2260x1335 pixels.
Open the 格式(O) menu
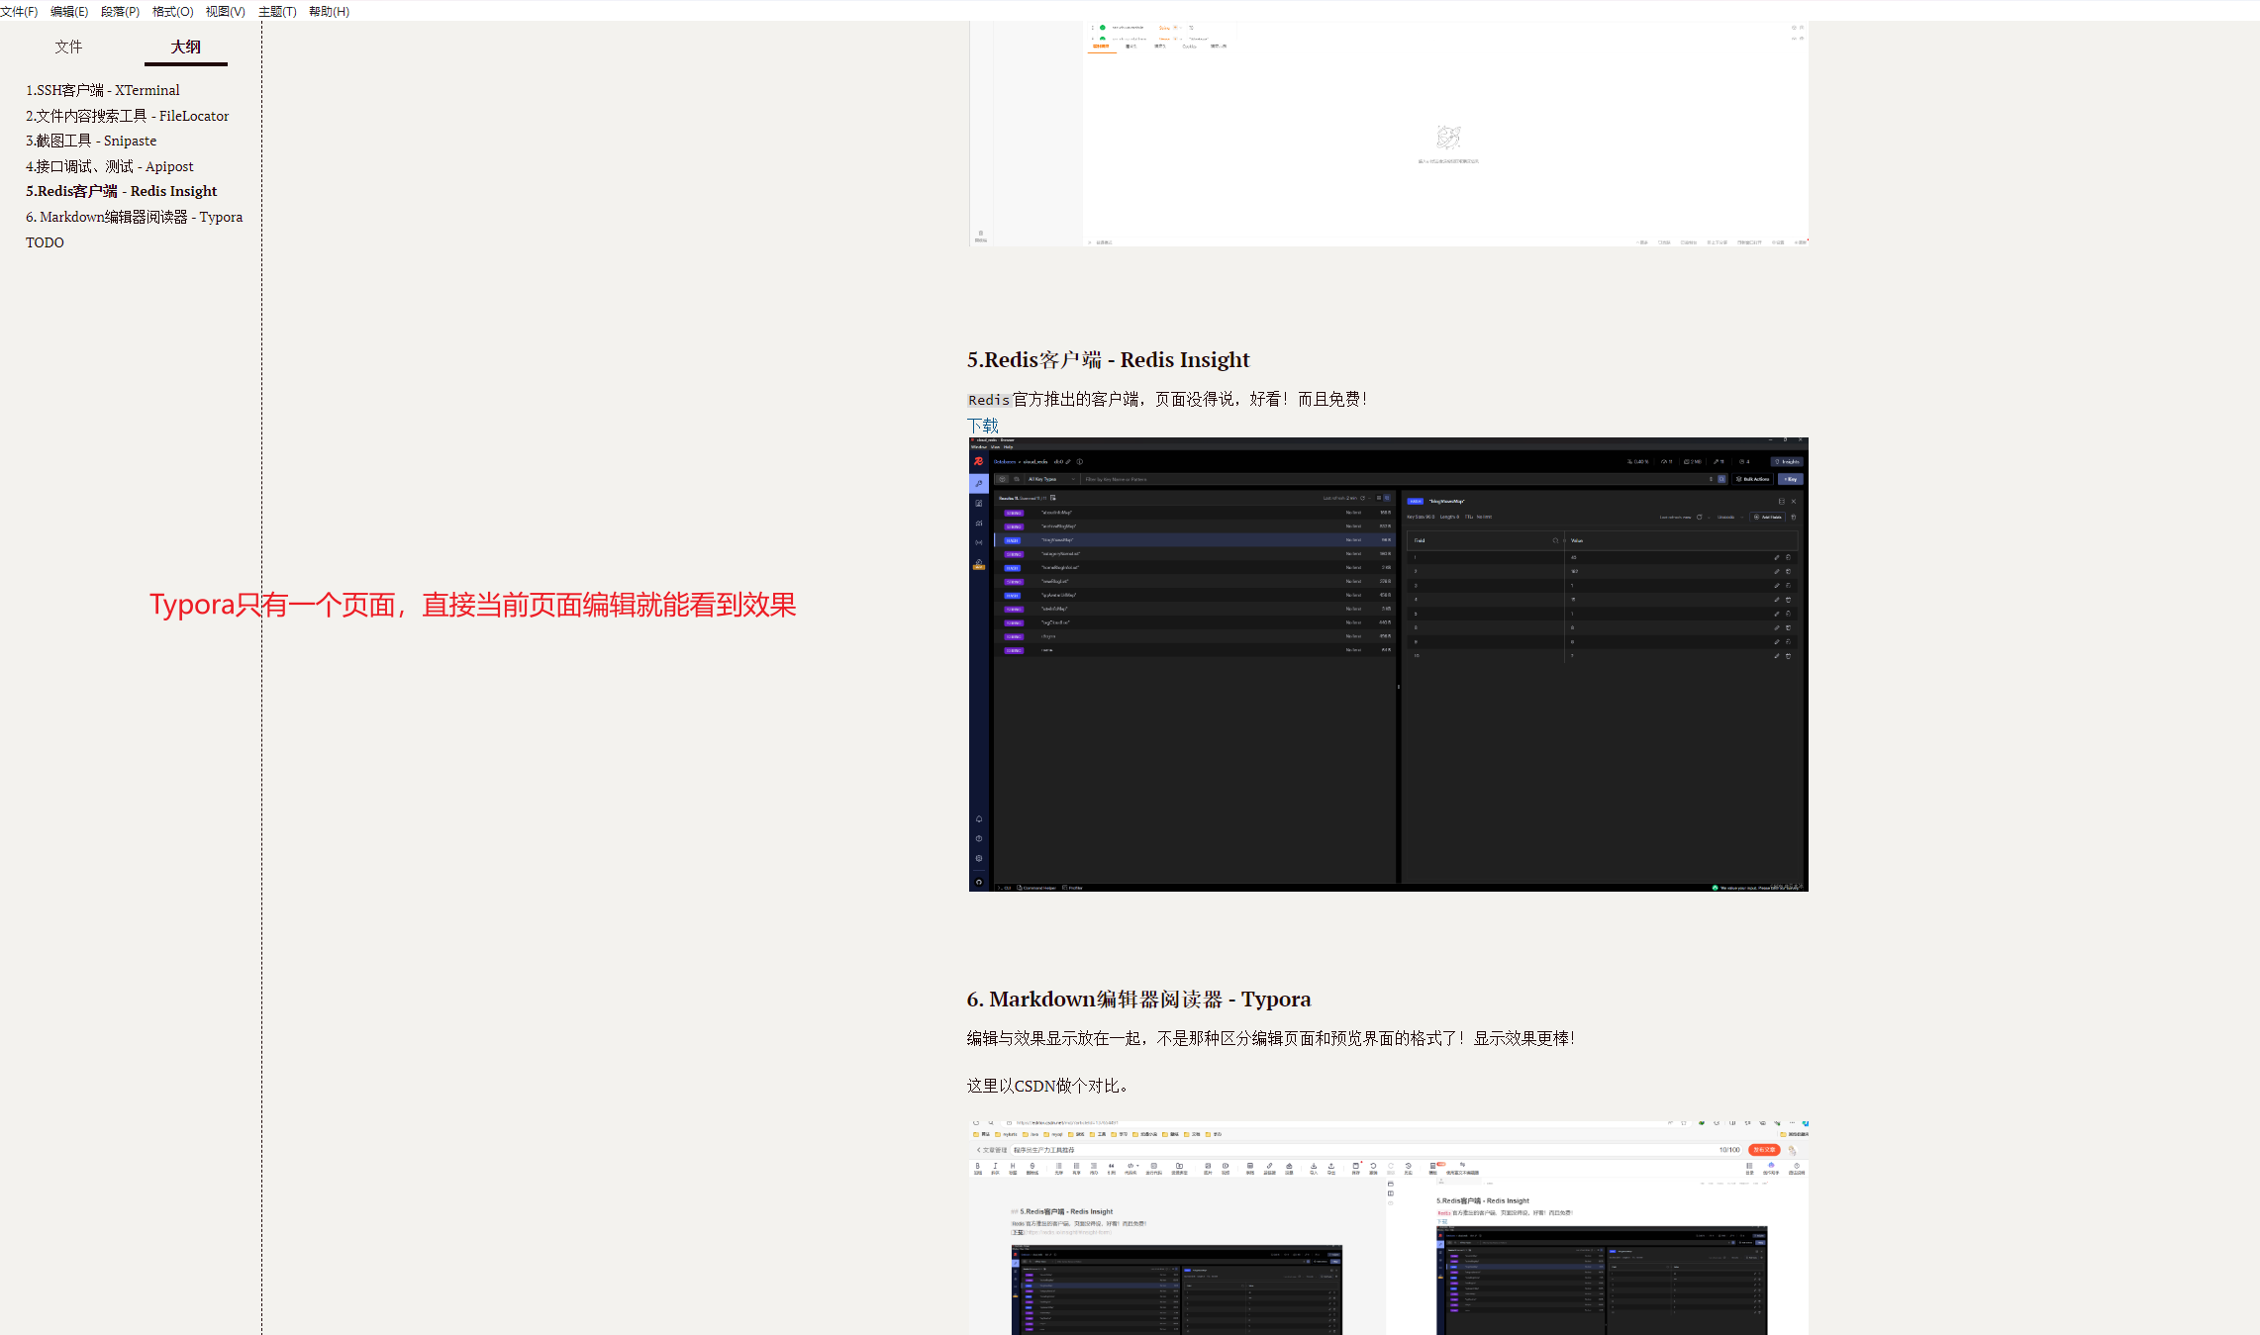(173, 12)
